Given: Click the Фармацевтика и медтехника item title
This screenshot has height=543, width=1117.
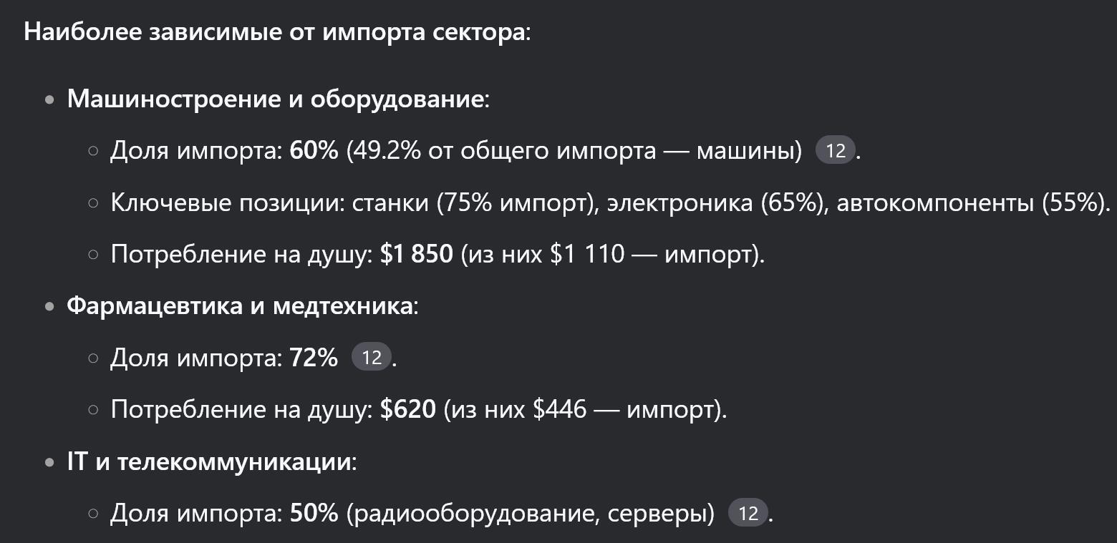Looking at the screenshot, I should pos(240,305).
